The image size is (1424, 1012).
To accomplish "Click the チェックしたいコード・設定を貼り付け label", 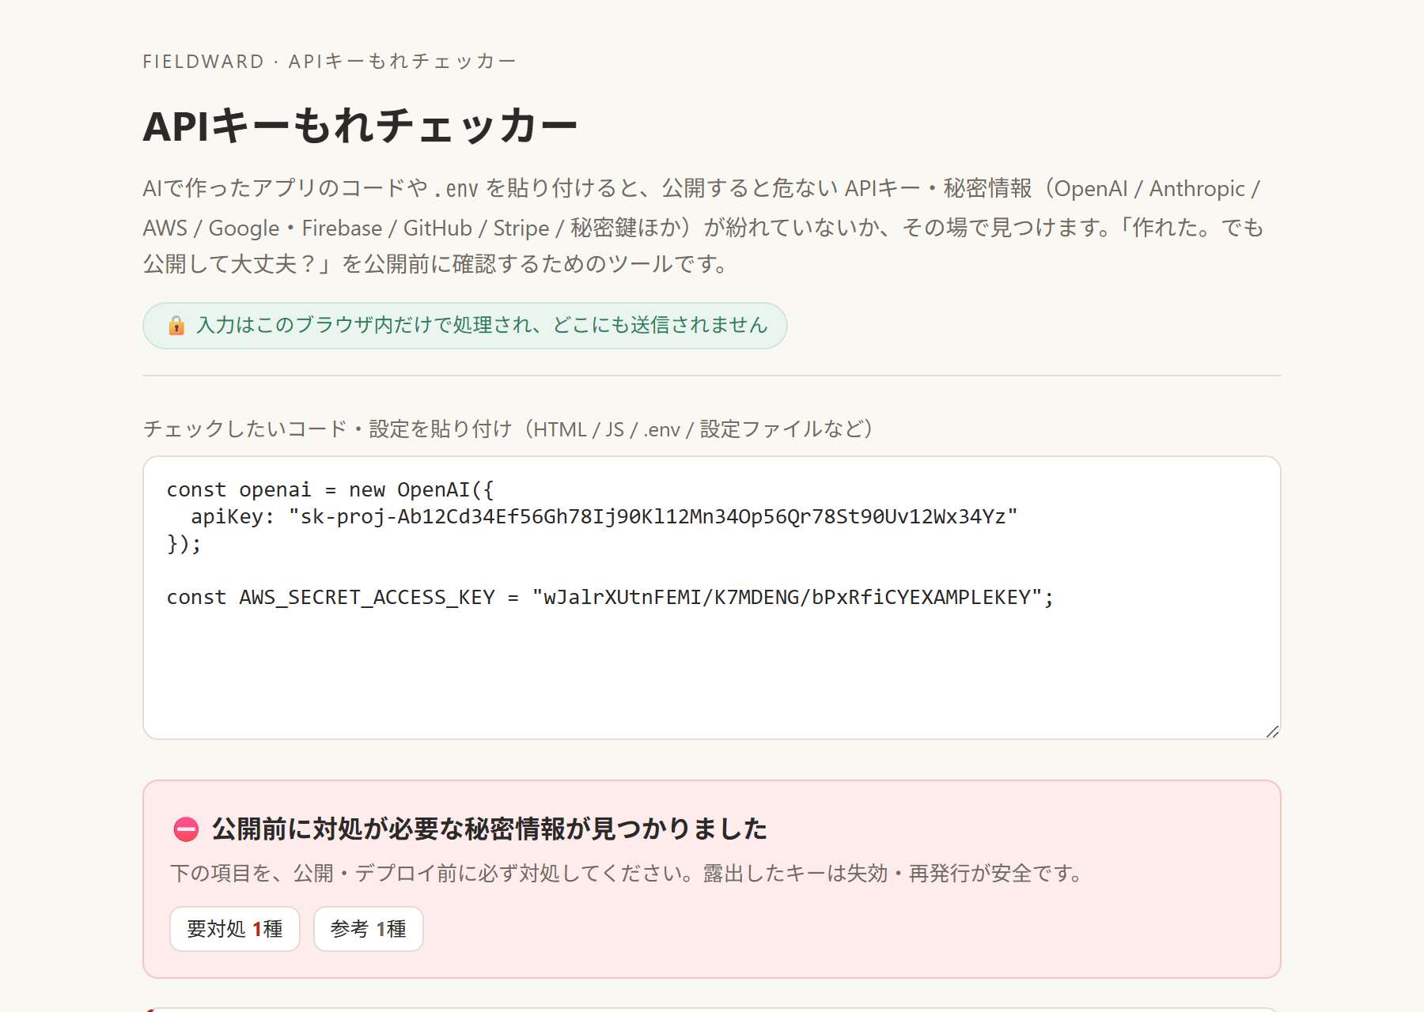I will (x=508, y=429).
